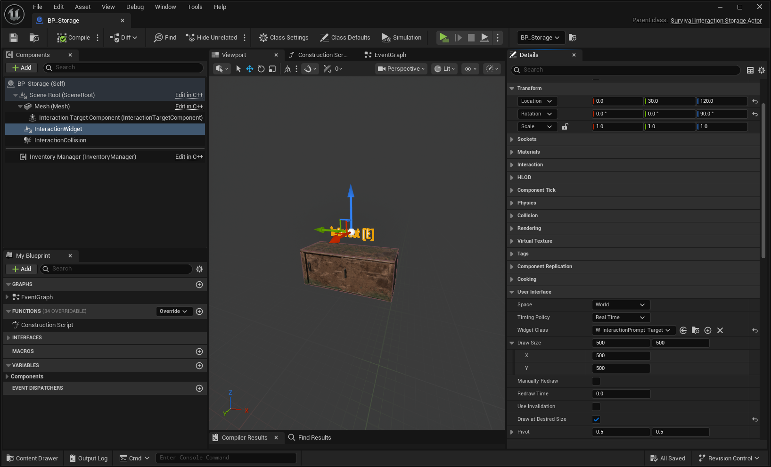Click the Save blueprint icon
The width and height of the screenshot is (771, 467).
point(14,38)
